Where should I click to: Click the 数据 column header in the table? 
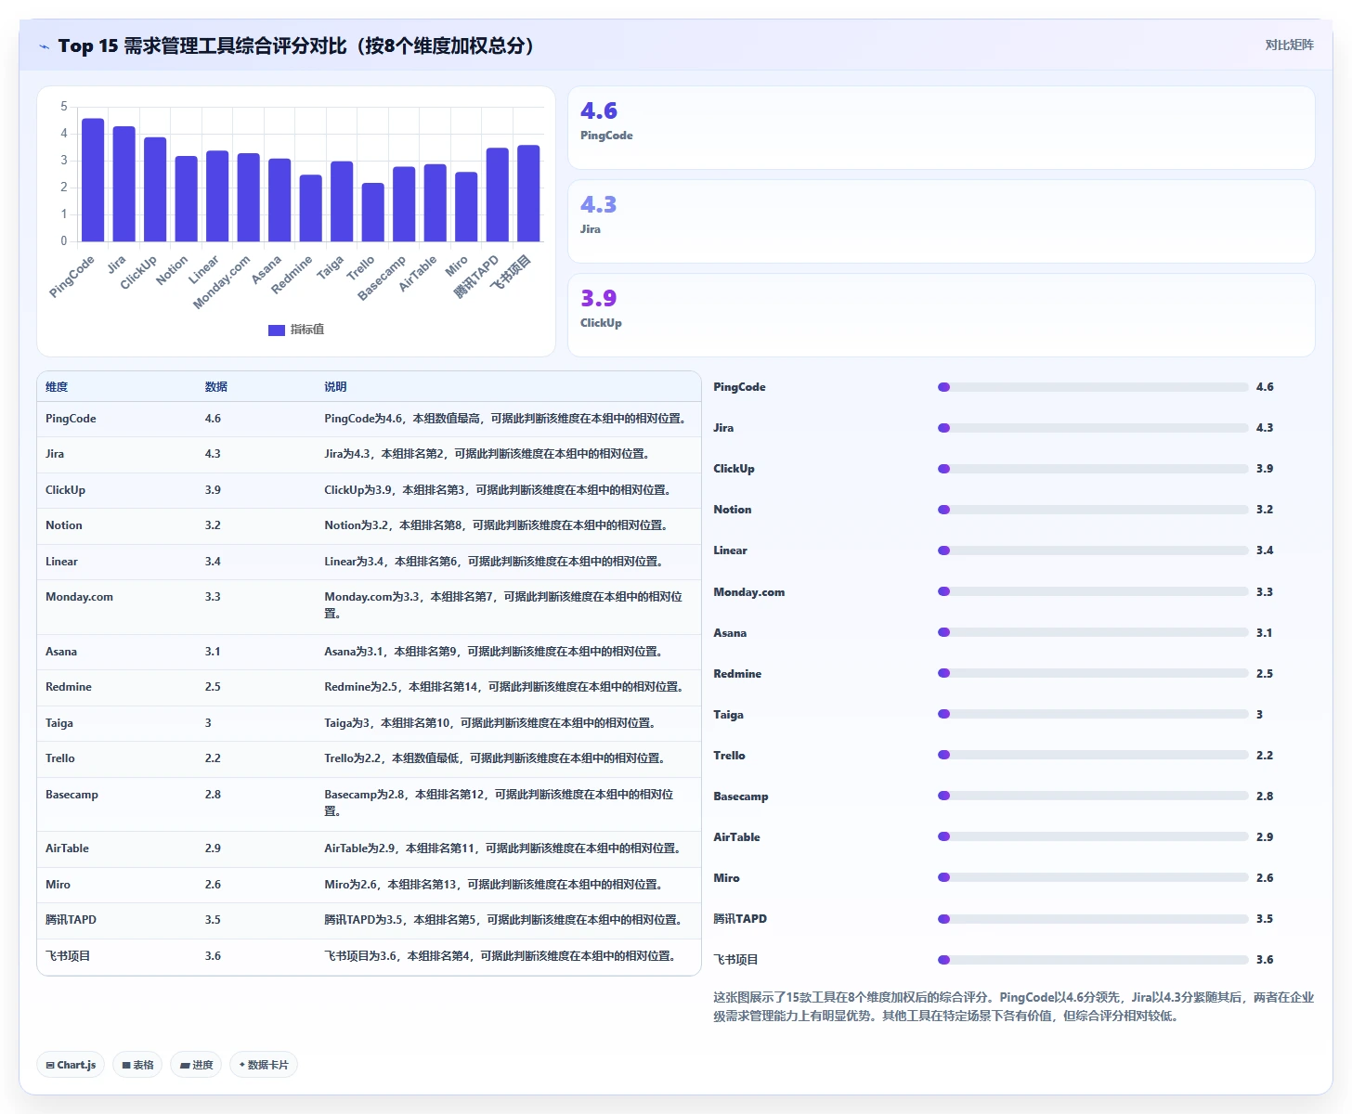point(216,387)
